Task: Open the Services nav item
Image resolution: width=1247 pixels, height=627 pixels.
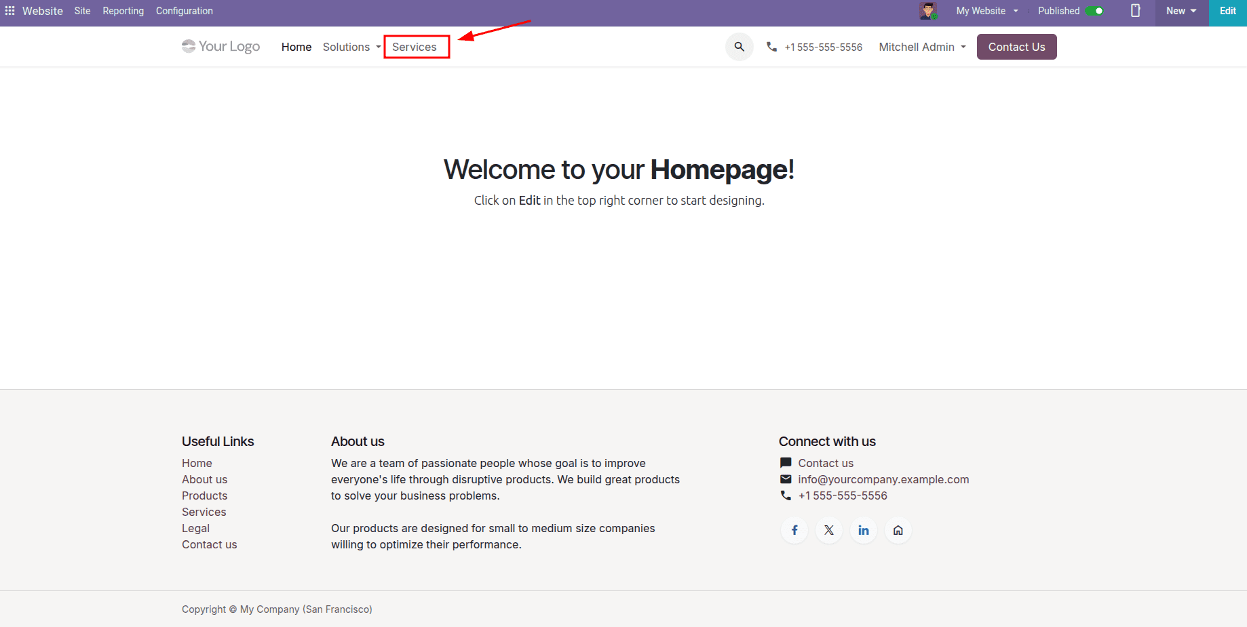Action: tap(415, 47)
